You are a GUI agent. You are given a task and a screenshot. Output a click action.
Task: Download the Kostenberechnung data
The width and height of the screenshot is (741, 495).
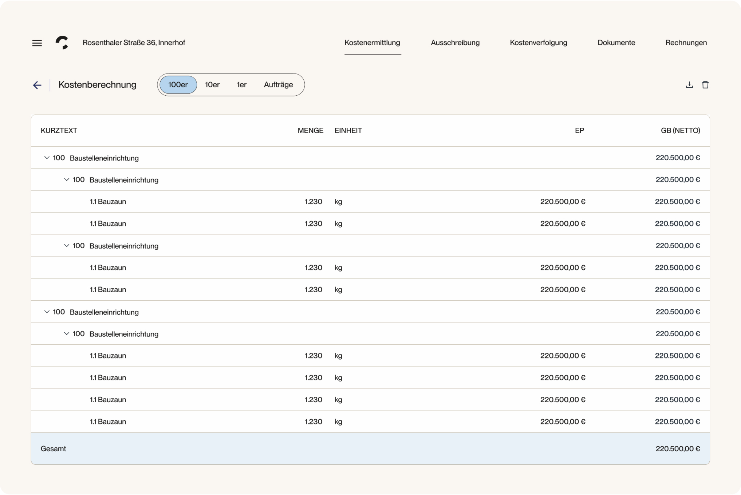point(689,84)
